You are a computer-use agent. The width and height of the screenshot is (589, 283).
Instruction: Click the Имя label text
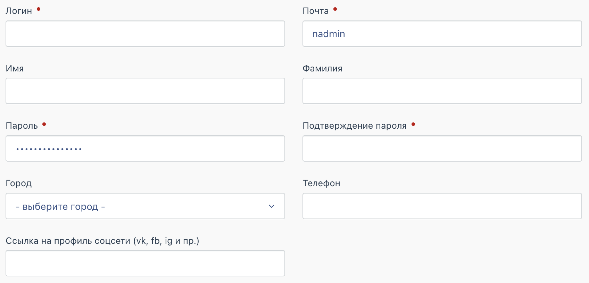click(x=15, y=68)
